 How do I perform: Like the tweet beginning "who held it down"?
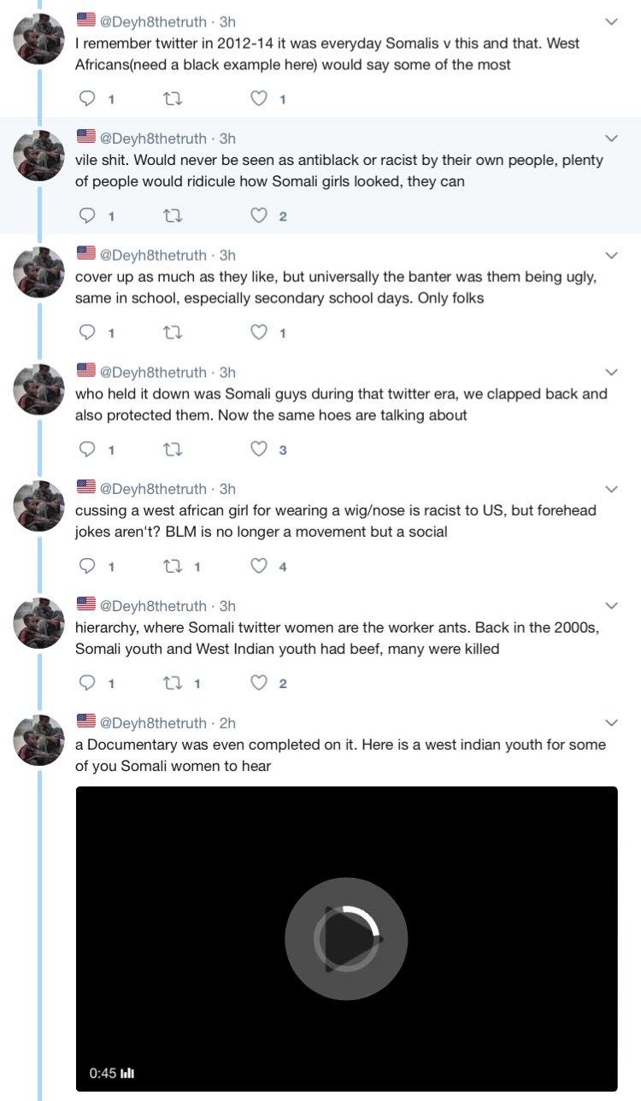coord(259,450)
